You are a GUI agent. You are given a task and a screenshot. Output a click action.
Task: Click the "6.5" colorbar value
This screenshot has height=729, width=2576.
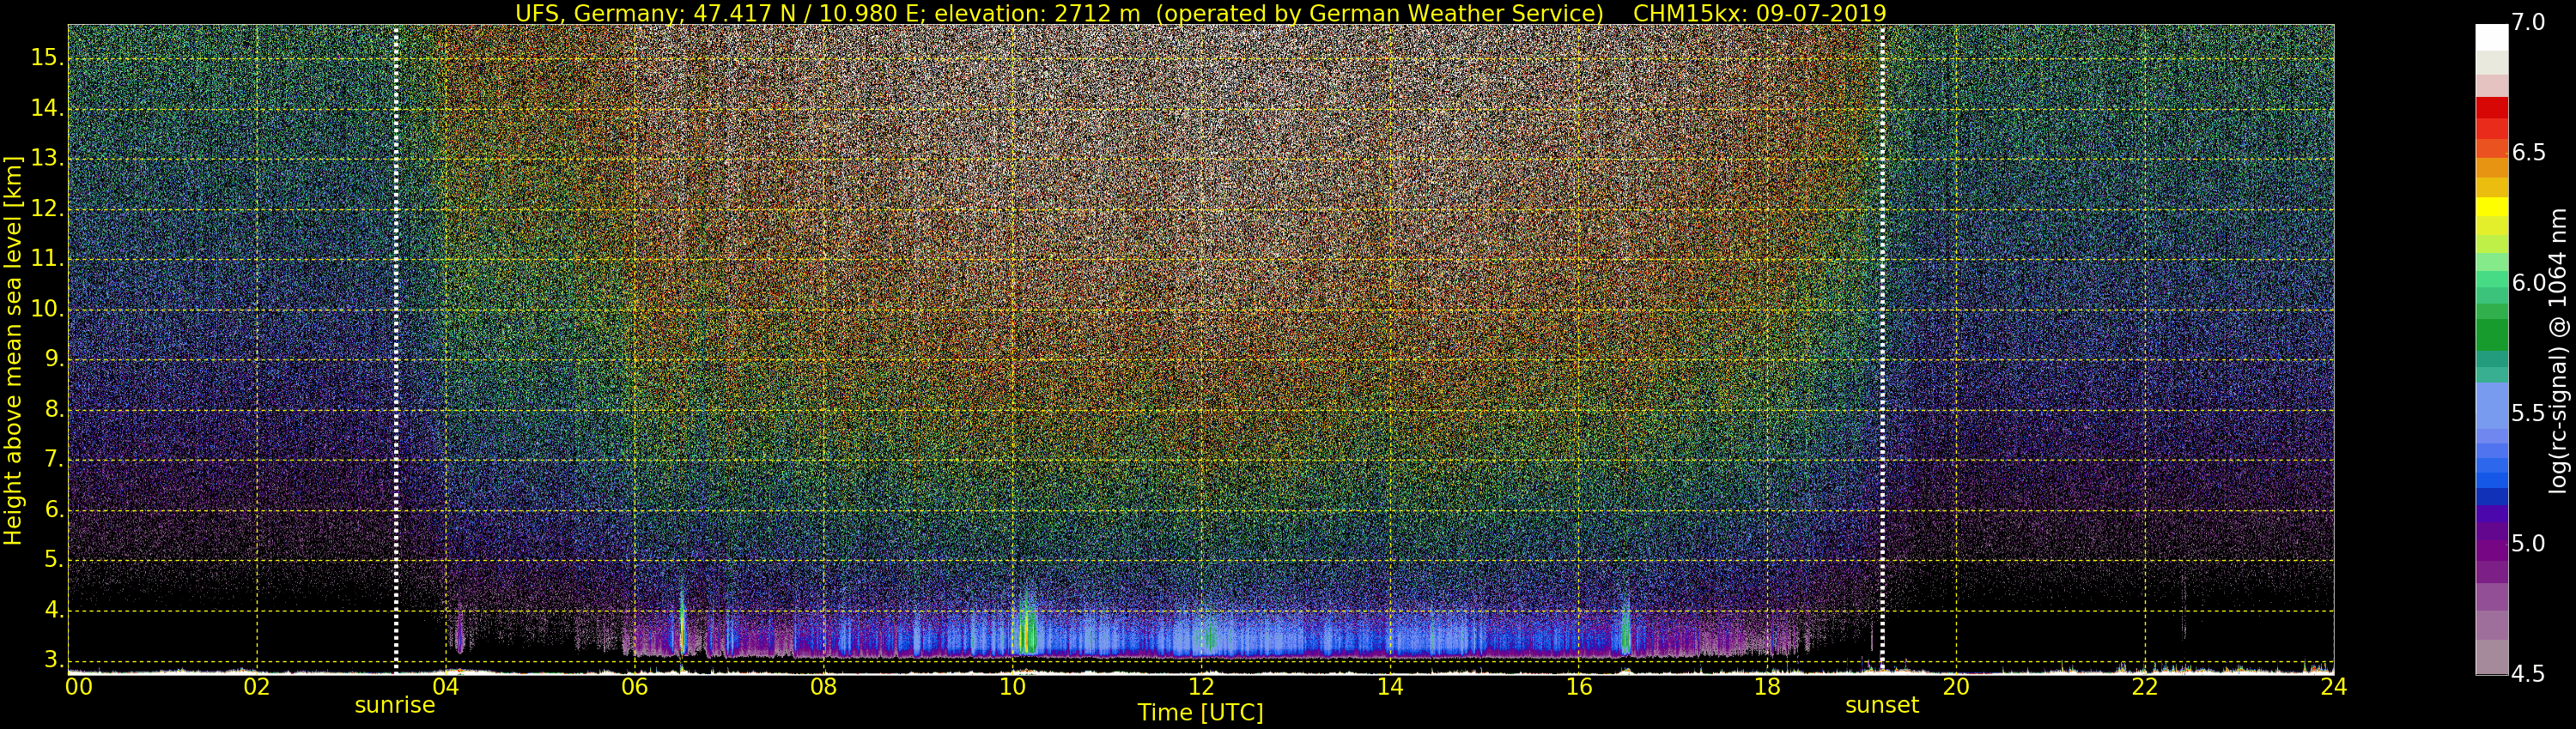click(x=2529, y=152)
